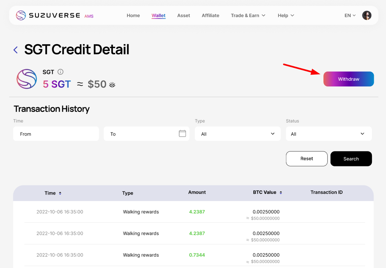Screen dimensions: 386x268
Task: Click the Withdraw button
Action: pyautogui.click(x=348, y=79)
